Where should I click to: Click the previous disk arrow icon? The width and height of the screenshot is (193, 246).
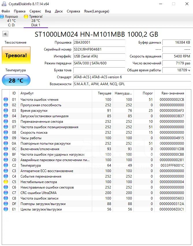coord(5,34)
